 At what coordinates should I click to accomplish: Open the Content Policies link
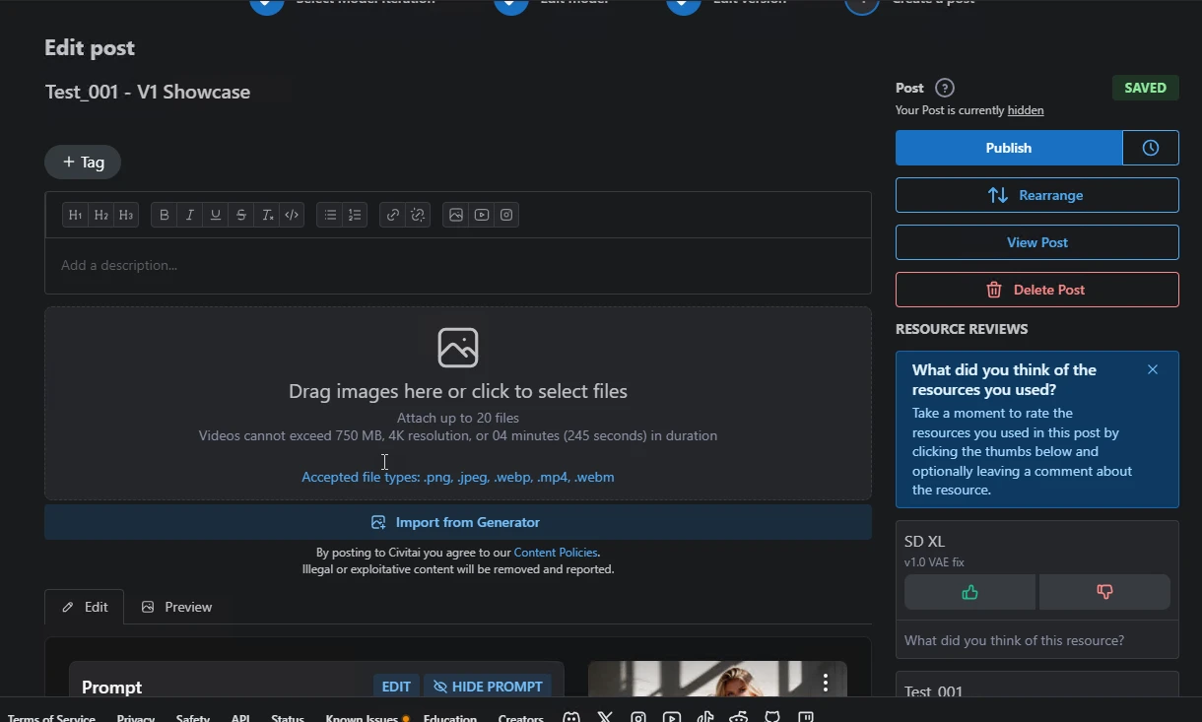click(556, 553)
